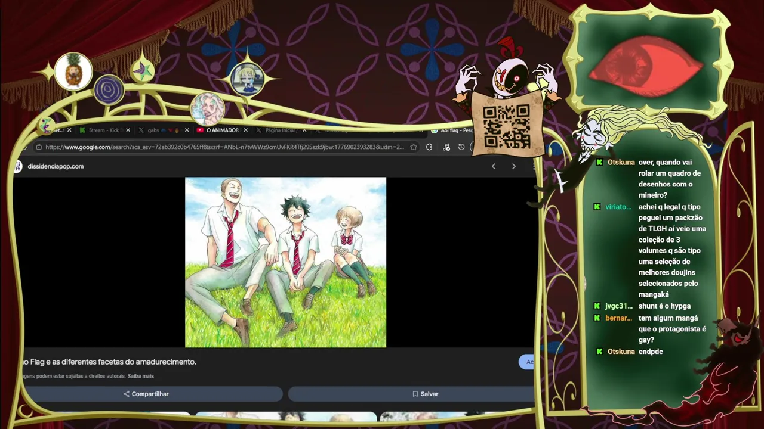The image size is (764, 429).
Task: Open the media control toolbar icon
Action: click(x=446, y=147)
